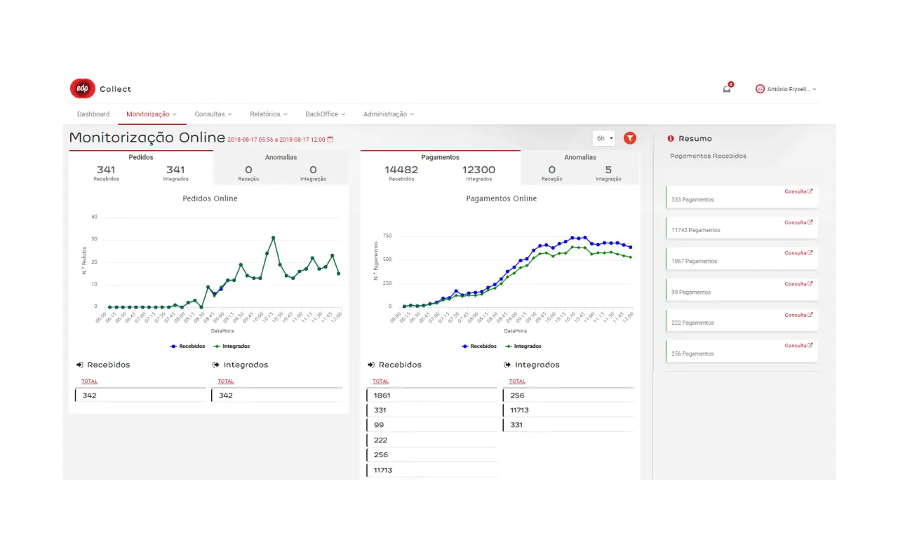Open the external link icon on first Consulta

click(809, 191)
